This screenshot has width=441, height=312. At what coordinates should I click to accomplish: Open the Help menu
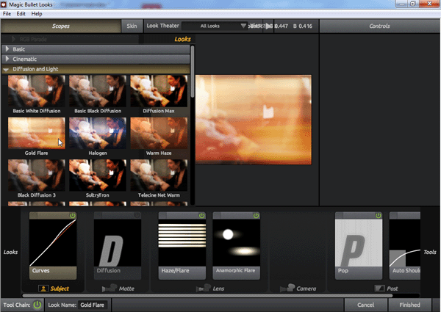pos(37,14)
